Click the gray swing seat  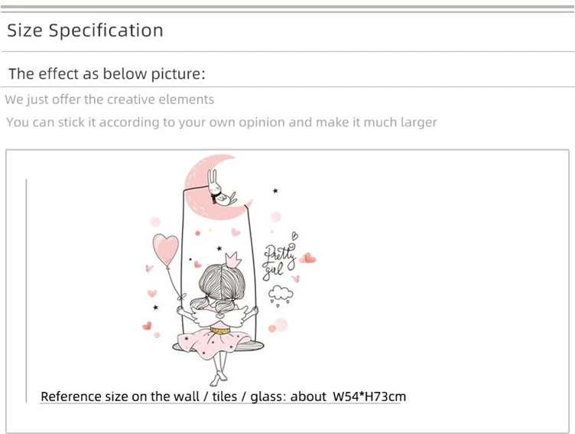click(x=219, y=346)
